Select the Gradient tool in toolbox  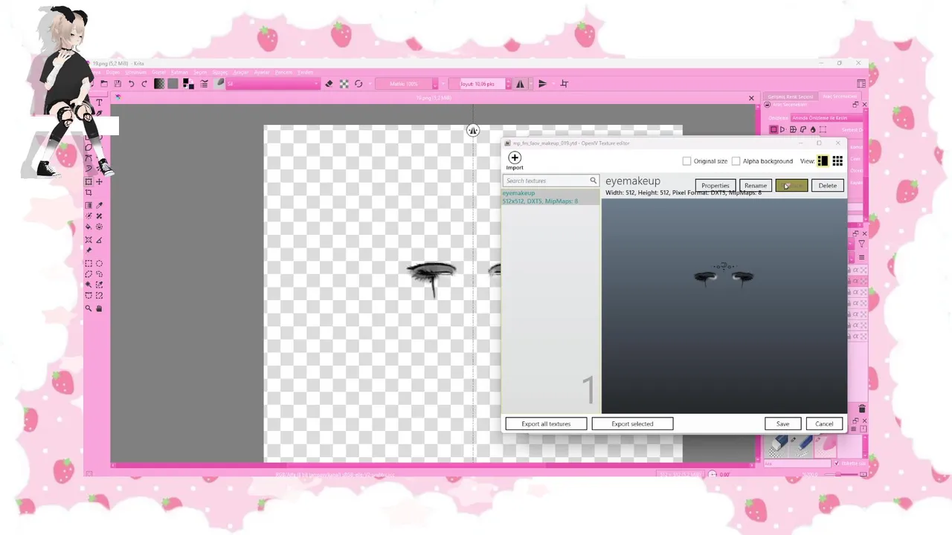click(89, 206)
